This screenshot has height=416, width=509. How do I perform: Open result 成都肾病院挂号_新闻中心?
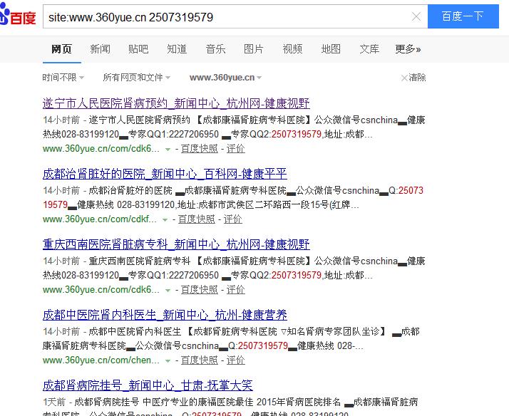click(148, 385)
